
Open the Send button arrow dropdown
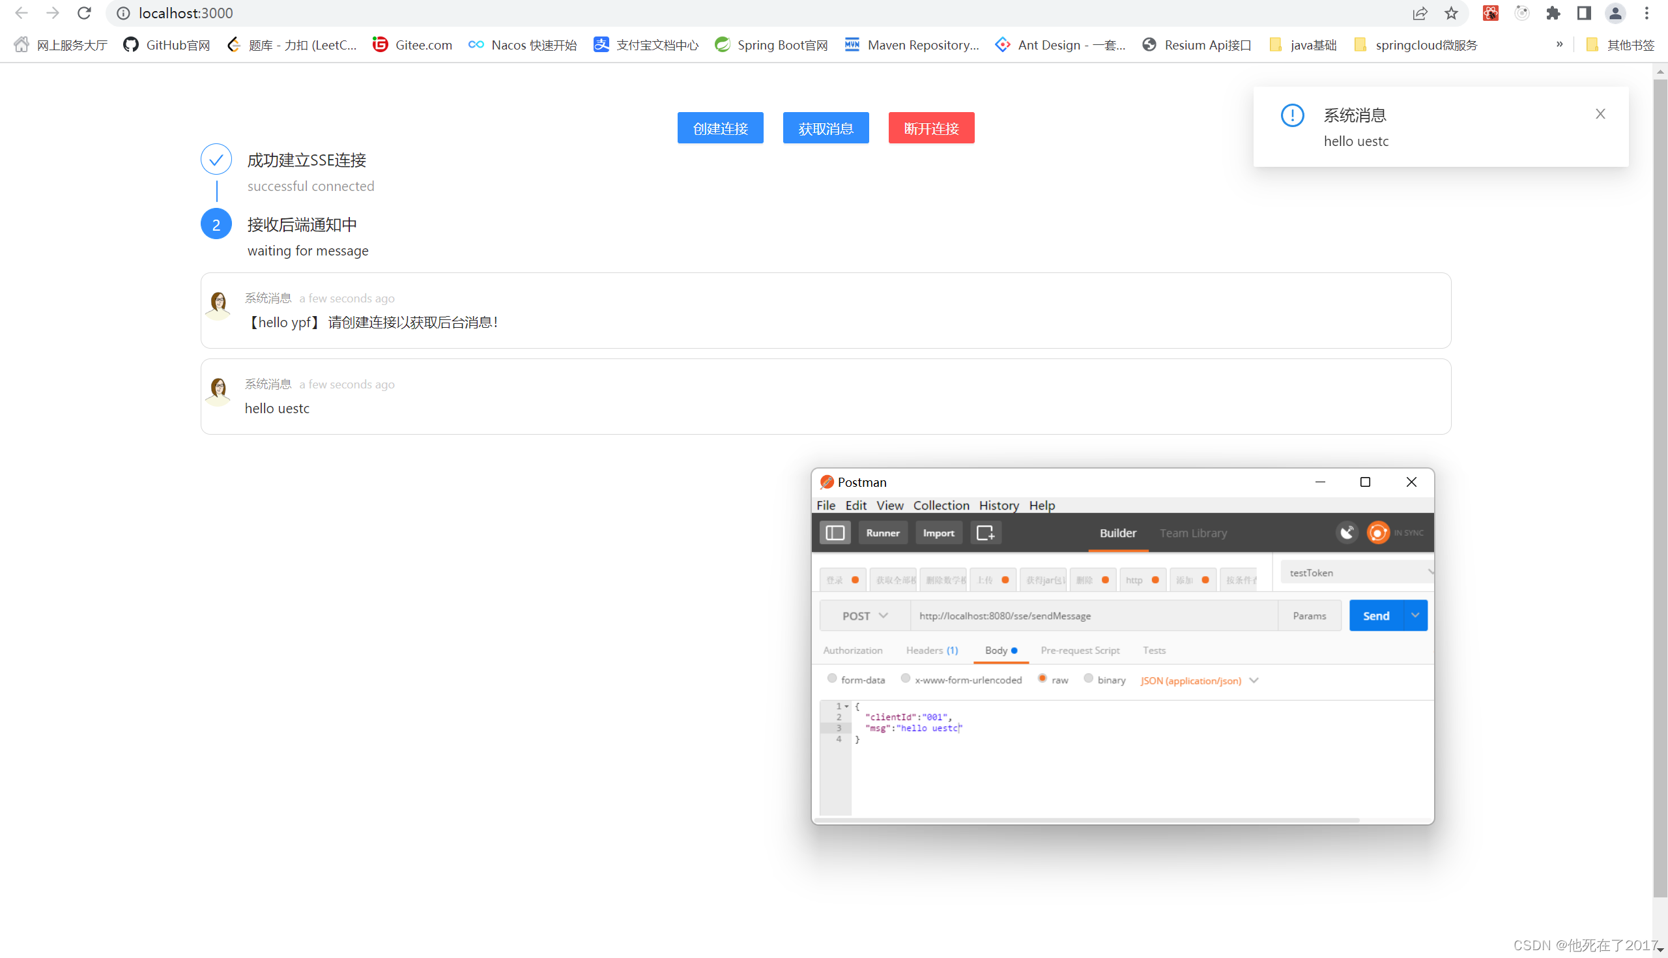pyautogui.click(x=1415, y=615)
